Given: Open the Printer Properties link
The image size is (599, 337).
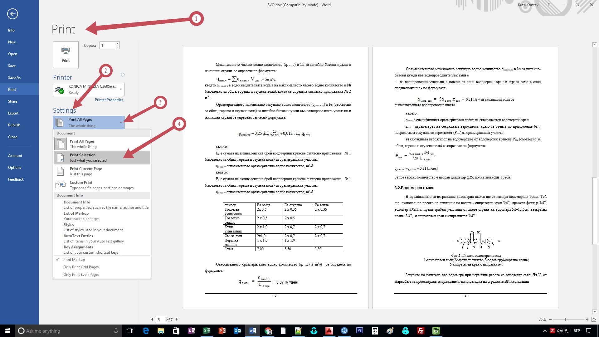Looking at the screenshot, I should point(109,100).
